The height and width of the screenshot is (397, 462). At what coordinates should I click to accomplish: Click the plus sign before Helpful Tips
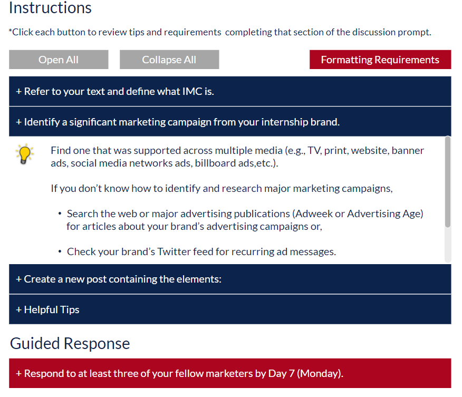pos(19,310)
